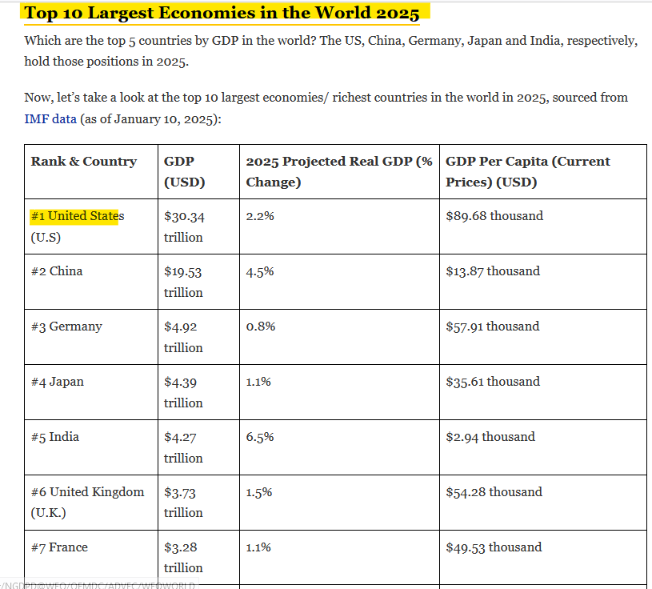Click the $35.61 thousand per capita cell
This screenshot has width=652, height=589.
543,392
